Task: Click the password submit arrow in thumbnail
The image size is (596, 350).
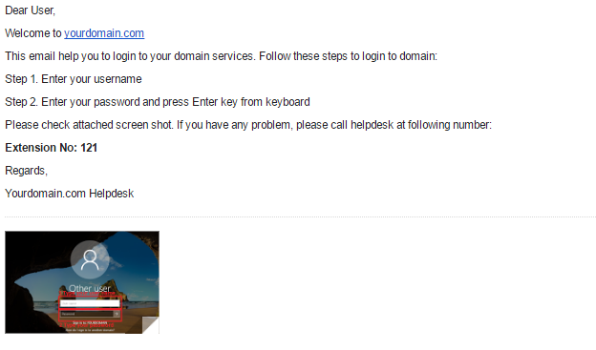Action: tap(117, 314)
